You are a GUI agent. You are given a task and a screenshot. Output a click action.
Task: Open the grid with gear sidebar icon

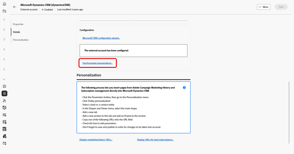pos(4,115)
